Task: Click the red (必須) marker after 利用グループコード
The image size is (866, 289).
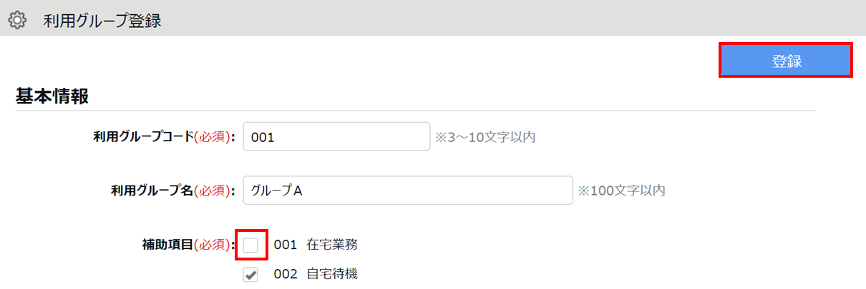Action: [213, 137]
